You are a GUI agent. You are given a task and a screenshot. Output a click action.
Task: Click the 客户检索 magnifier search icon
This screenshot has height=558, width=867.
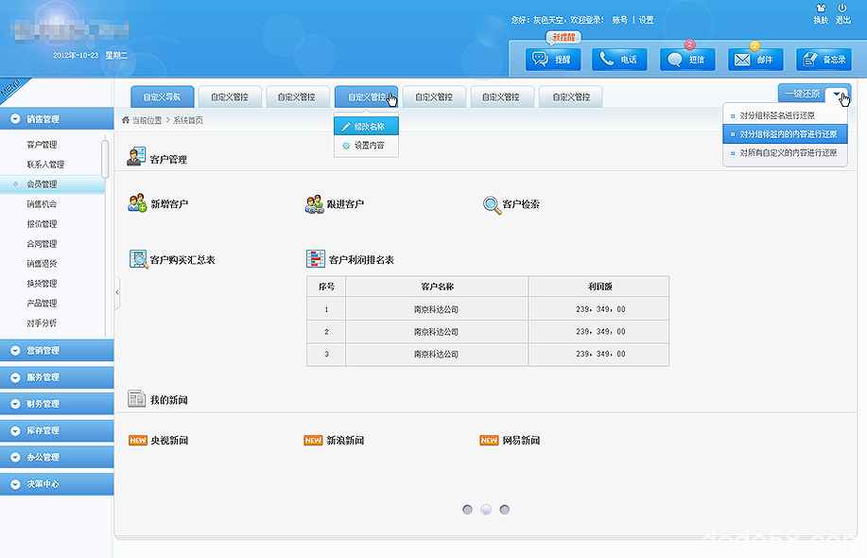click(492, 204)
